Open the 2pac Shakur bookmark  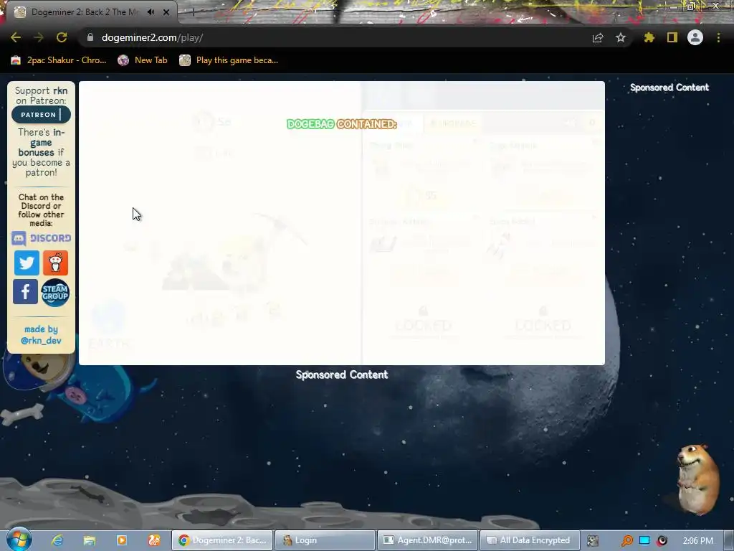(59, 60)
